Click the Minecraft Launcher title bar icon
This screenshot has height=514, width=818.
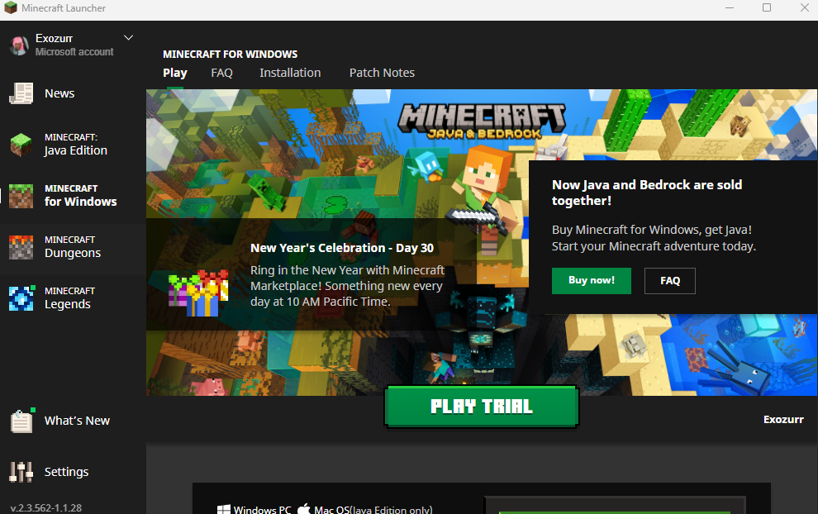tap(11, 7)
